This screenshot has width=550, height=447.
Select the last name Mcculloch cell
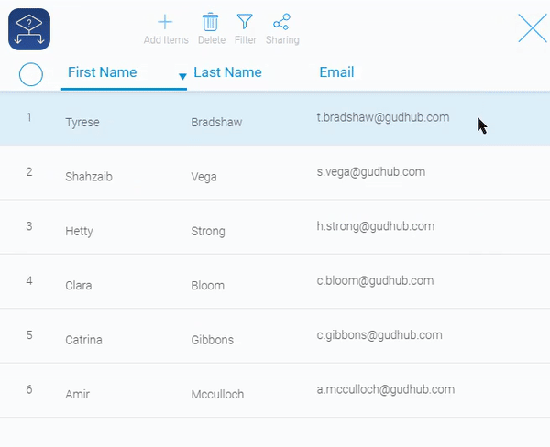coord(217,395)
